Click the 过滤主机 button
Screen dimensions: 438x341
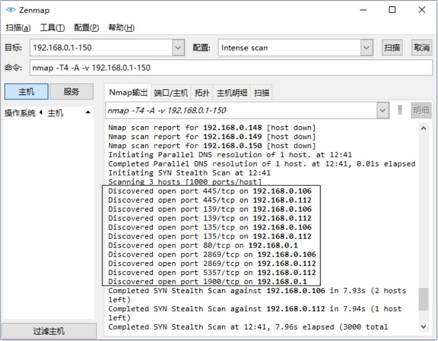[x=48, y=331]
